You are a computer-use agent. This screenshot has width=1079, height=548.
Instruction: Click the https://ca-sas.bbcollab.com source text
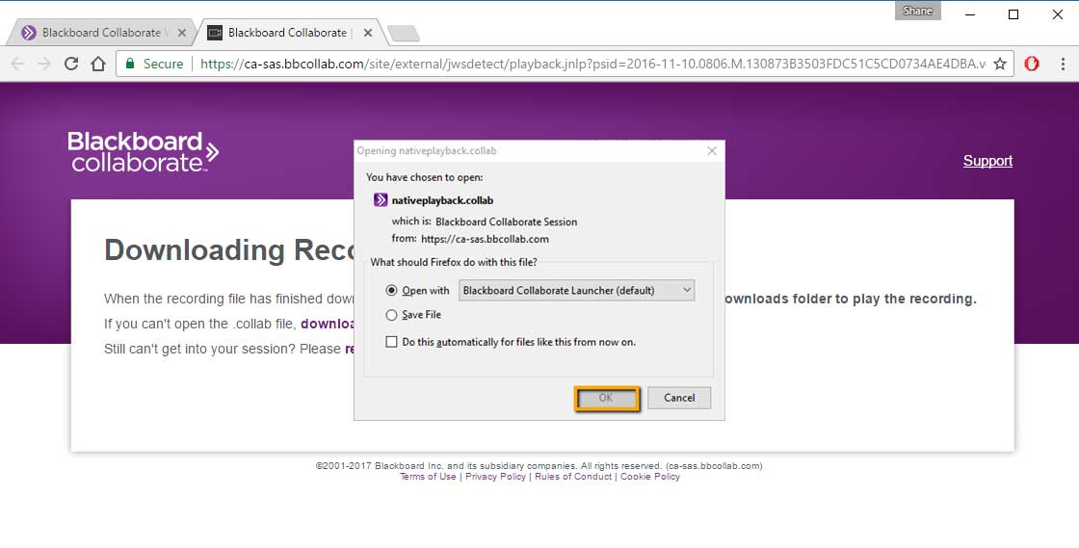486,239
